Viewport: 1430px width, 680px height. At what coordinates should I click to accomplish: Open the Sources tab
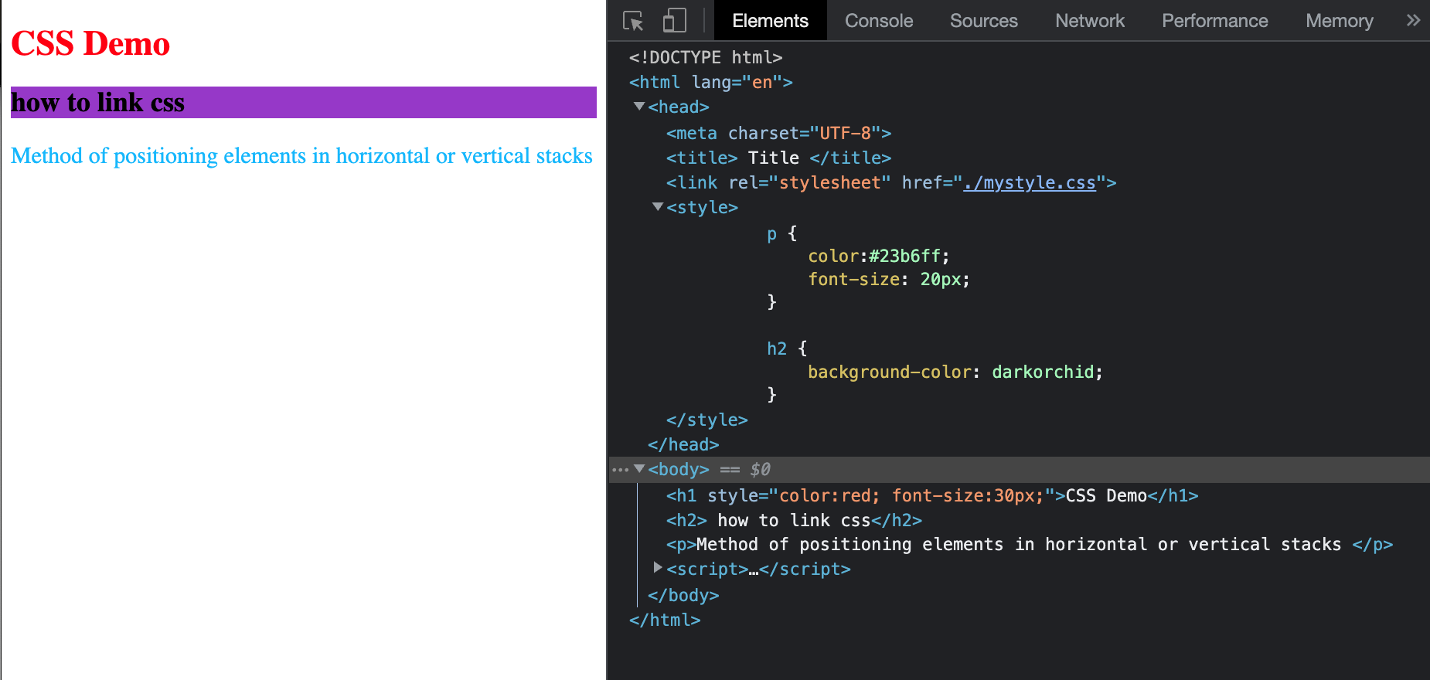pos(983,21)
